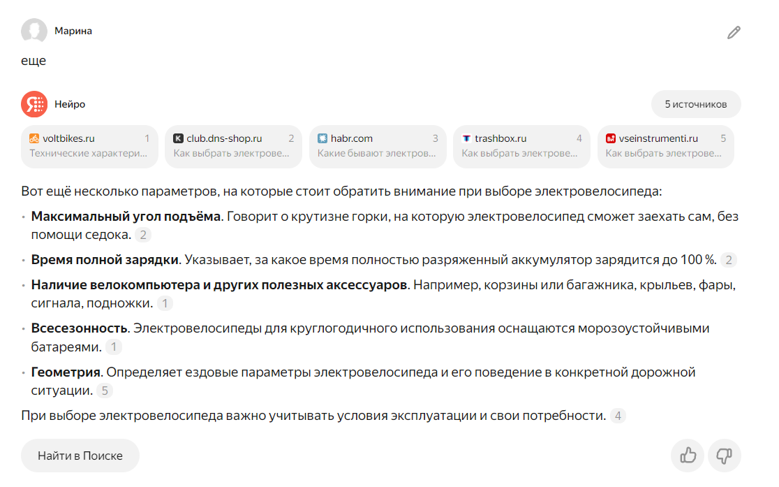Image resolution: width=779 pixels, height=487 pixels.
Task: Click Марина's avatar picture
Action: click(34, 31)
